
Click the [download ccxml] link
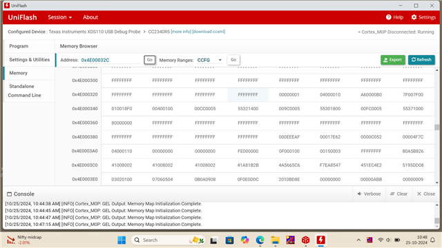[x=209, y=32]
